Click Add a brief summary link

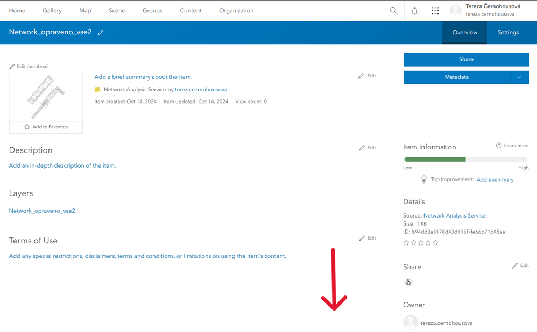pyautogui.click(x=143, y=77)
